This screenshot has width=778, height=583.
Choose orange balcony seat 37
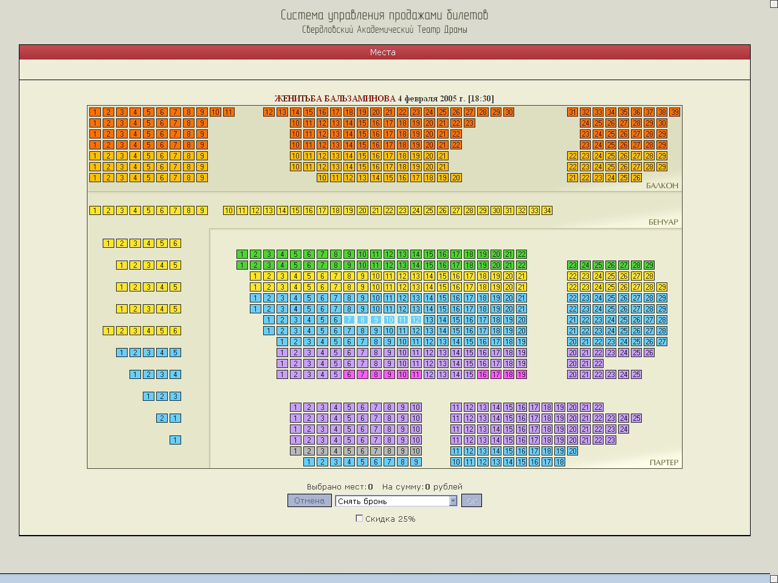649,112
